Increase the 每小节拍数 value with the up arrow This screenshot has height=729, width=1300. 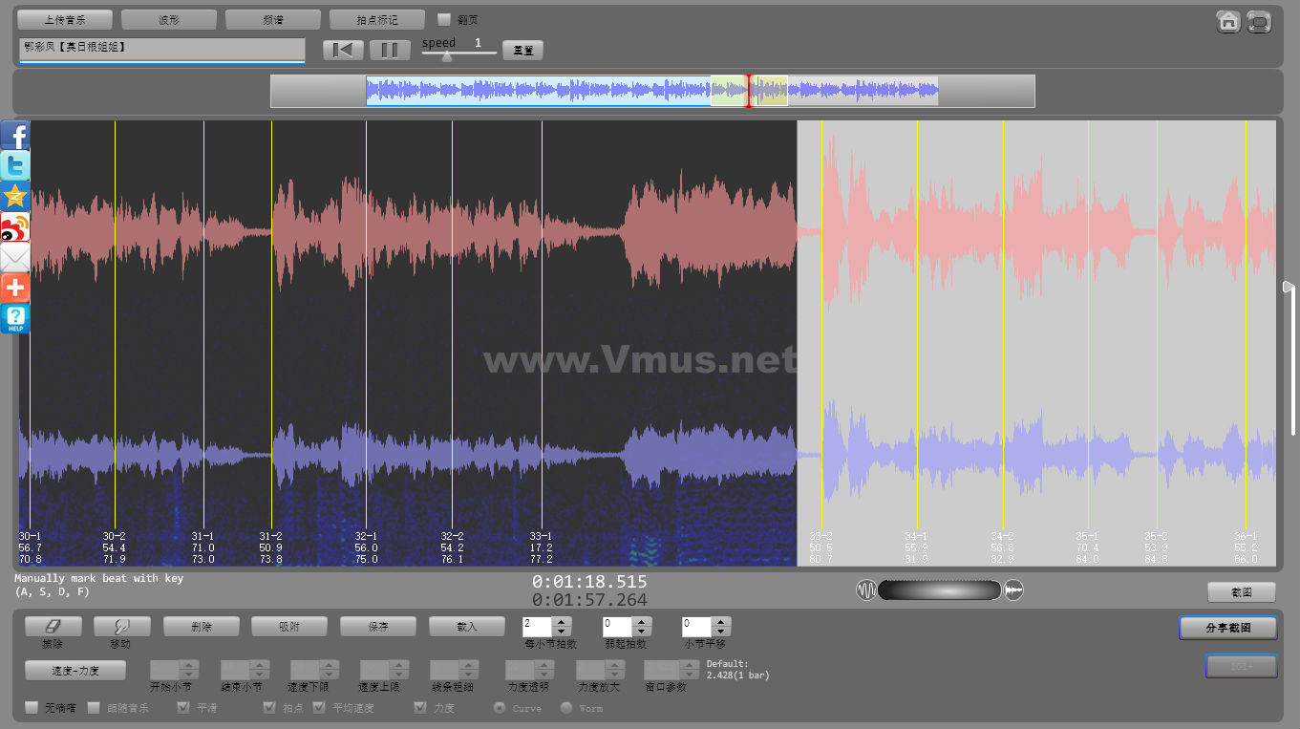563,622
